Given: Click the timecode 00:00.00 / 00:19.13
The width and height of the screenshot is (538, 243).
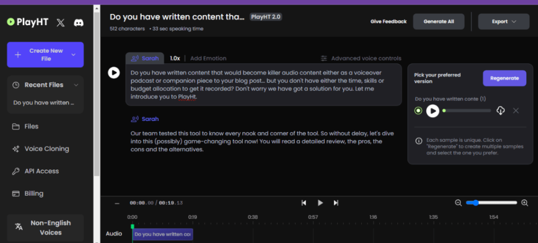Looking at the screenshot, I should [x=156, y=203].
